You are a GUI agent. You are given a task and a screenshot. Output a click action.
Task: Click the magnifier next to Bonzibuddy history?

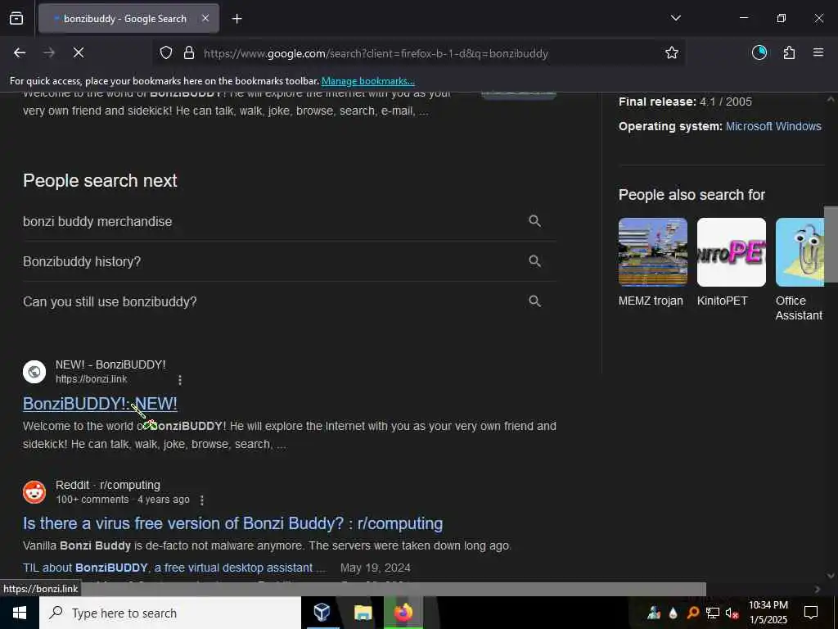coord(534,261)
